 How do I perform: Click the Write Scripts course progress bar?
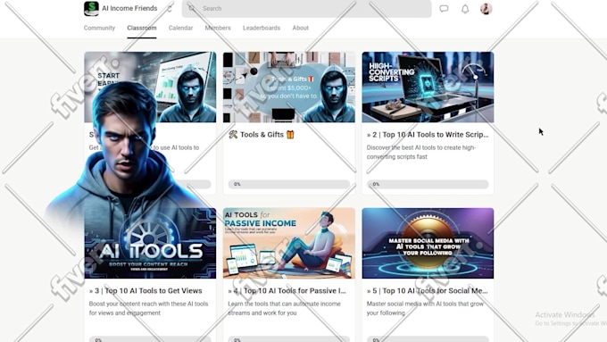tap(428, 184)
